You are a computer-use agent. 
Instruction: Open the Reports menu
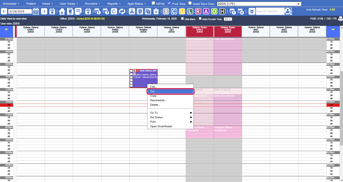click(x=113, y=3)
